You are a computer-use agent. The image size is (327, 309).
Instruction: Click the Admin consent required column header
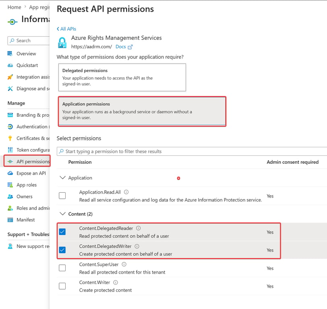293,162
